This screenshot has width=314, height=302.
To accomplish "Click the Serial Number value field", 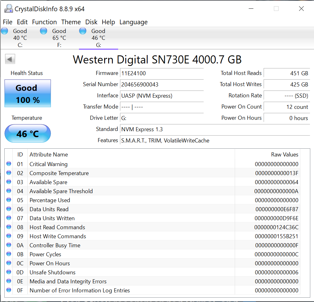I will [161, 84].
